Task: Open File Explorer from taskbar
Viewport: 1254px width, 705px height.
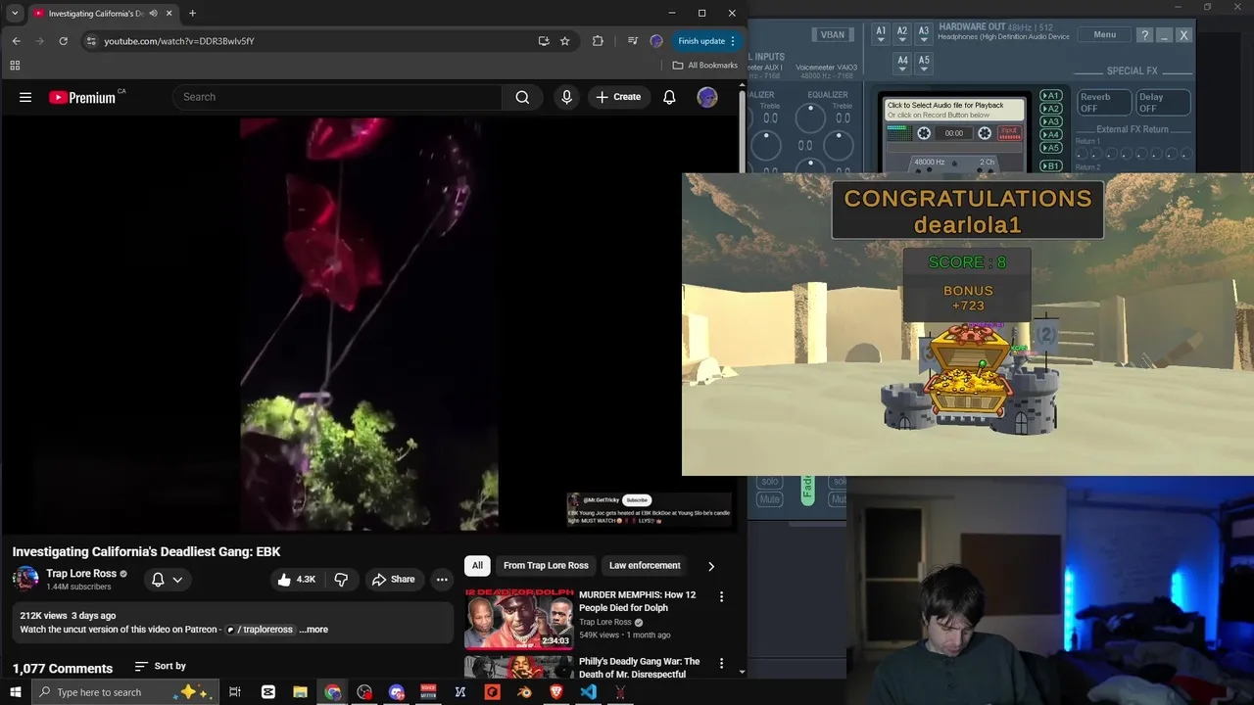Action: (x=301, y=692)
